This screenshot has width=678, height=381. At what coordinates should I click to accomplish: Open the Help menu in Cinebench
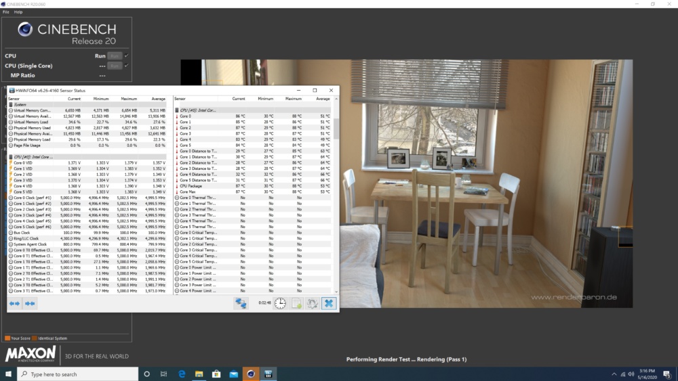tap(18, 12)
